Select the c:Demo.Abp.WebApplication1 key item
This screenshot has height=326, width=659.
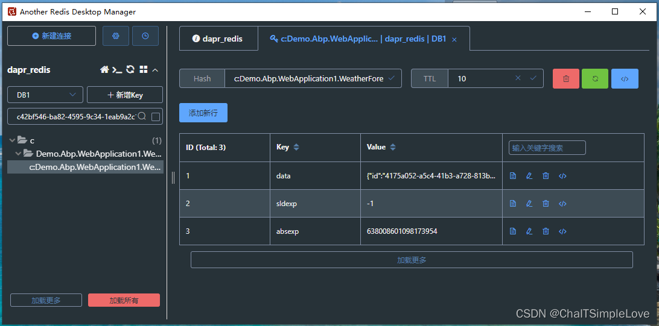(86, 167)
